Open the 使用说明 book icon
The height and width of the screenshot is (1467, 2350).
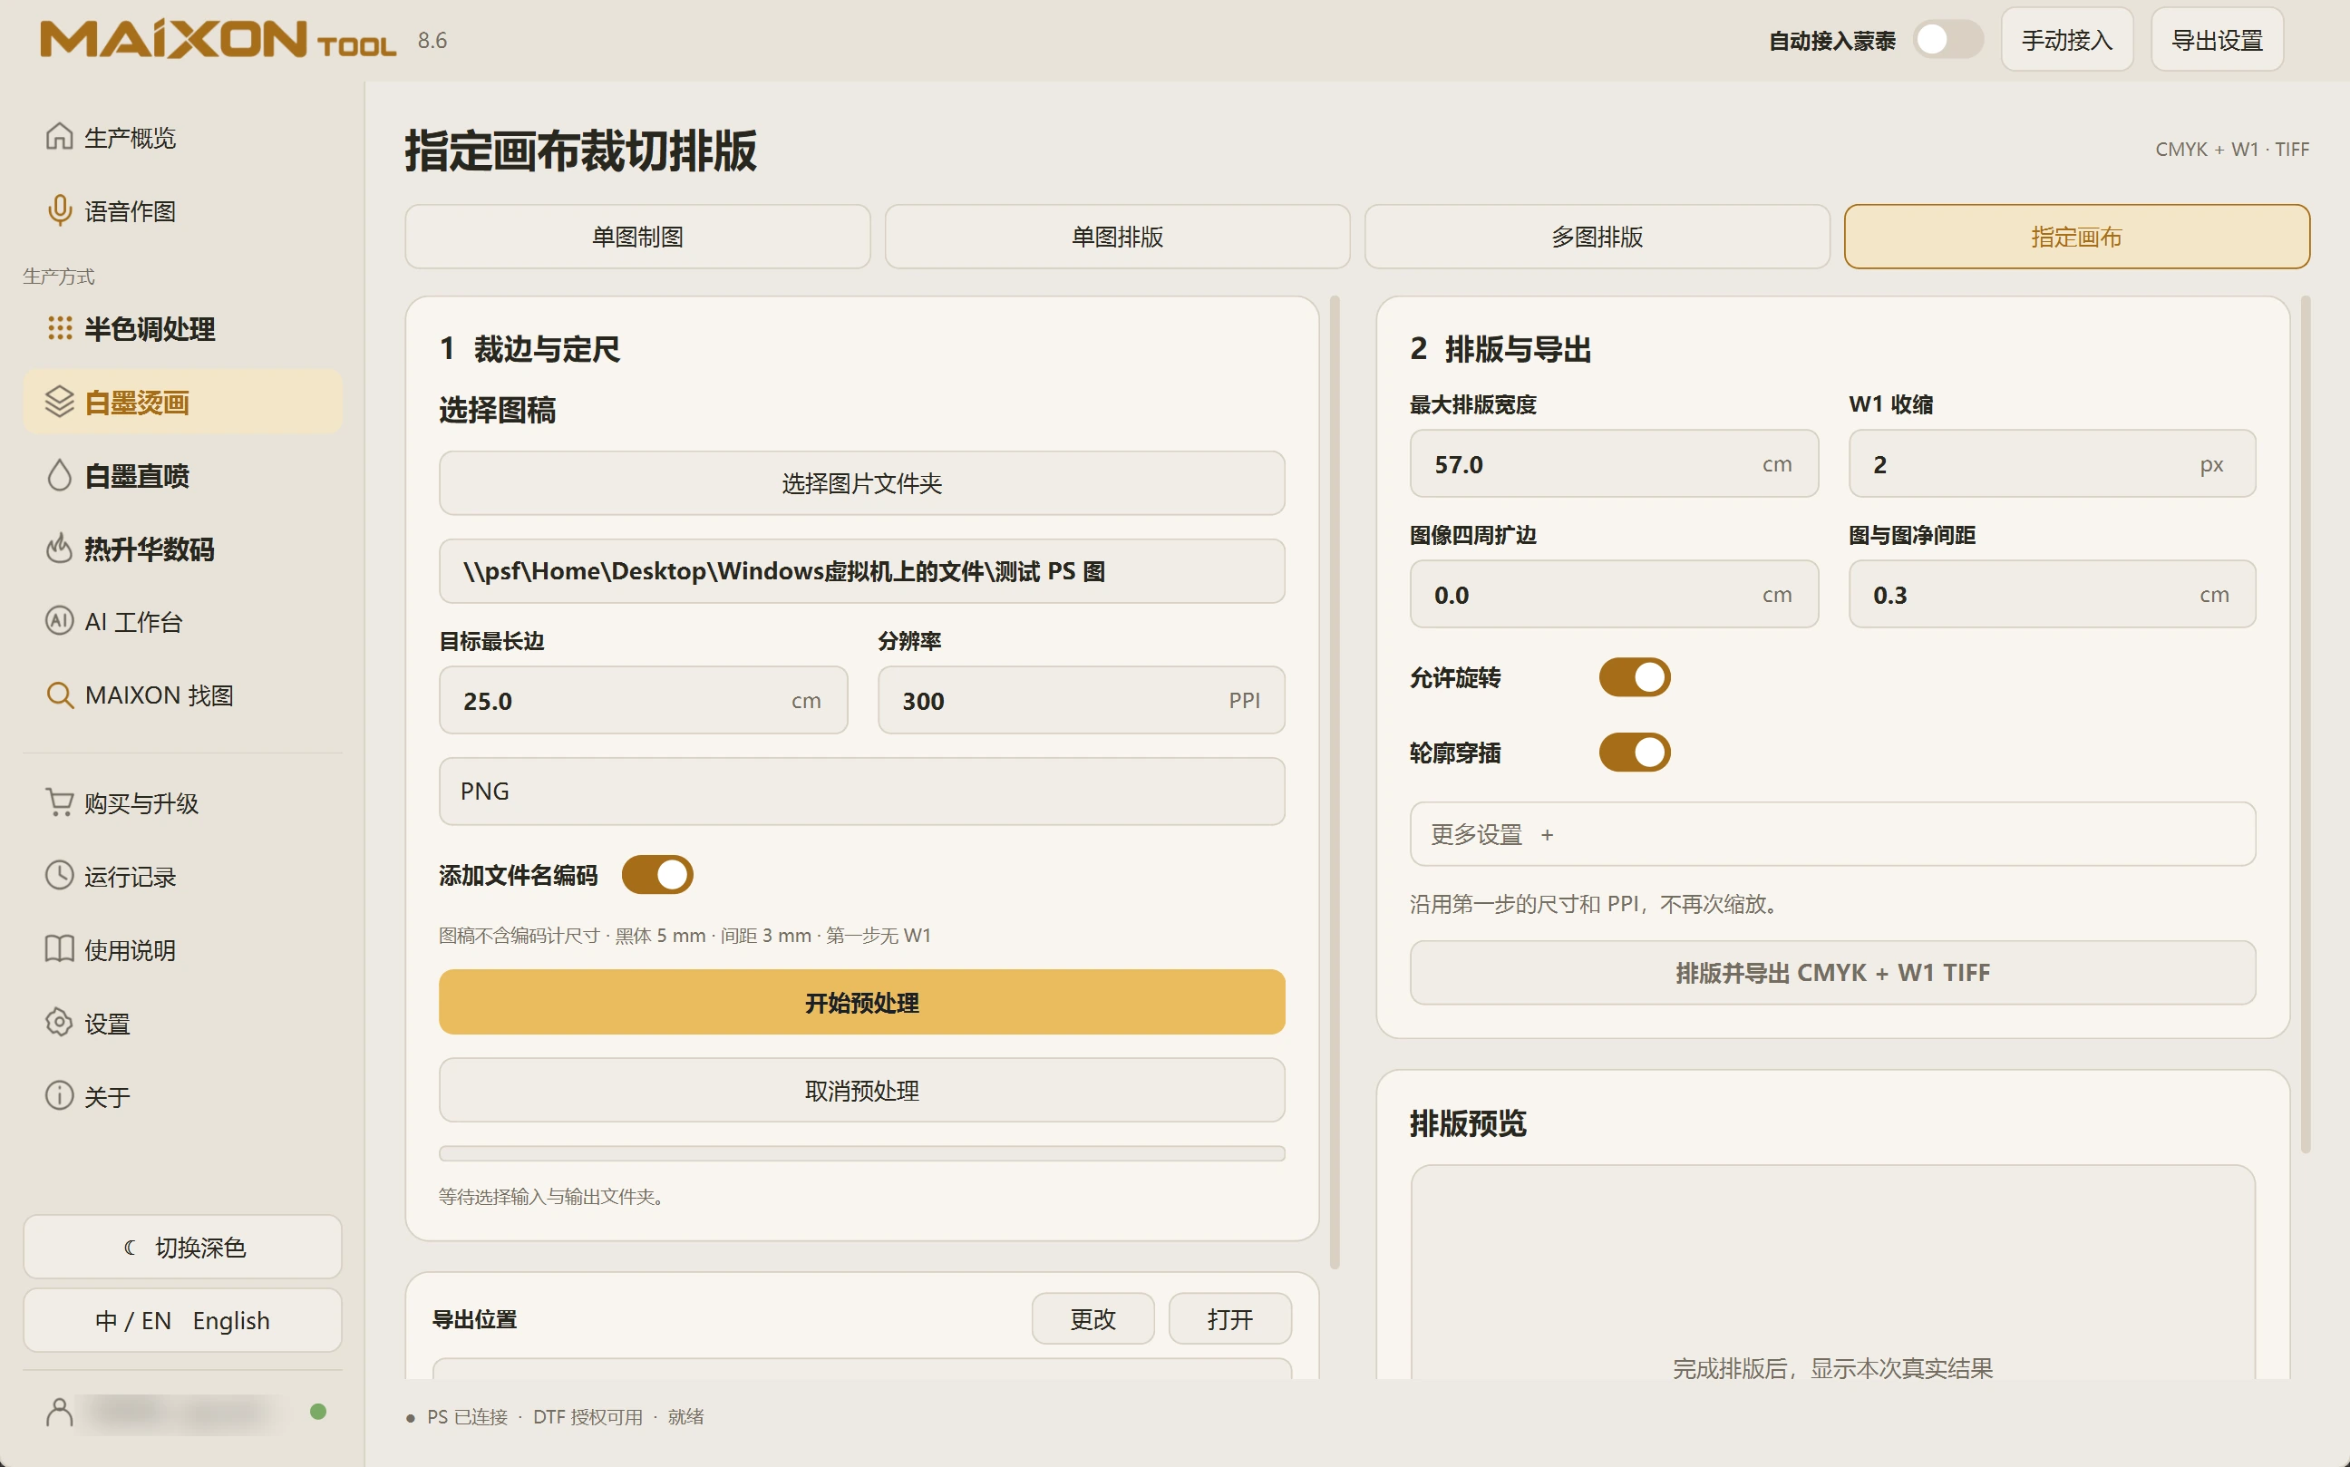point(59,949)
